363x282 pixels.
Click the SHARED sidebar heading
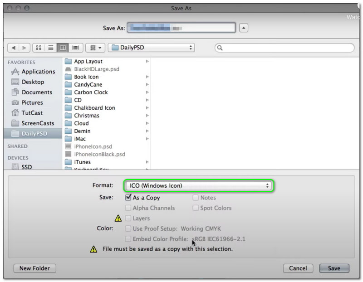[18, 146]
